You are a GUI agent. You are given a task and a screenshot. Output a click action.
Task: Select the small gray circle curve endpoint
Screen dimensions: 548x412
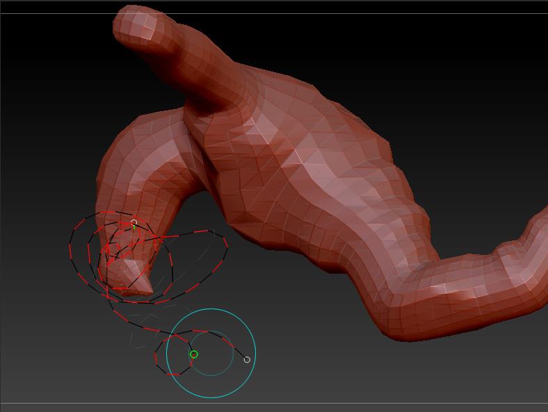[x=247, y=360]
